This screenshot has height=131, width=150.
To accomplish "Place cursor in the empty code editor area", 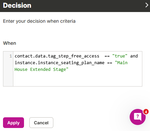I will point(78,79).
